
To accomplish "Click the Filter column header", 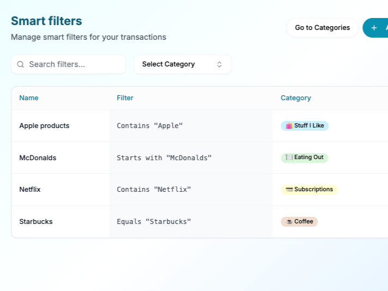I will (x=125, y=98).
